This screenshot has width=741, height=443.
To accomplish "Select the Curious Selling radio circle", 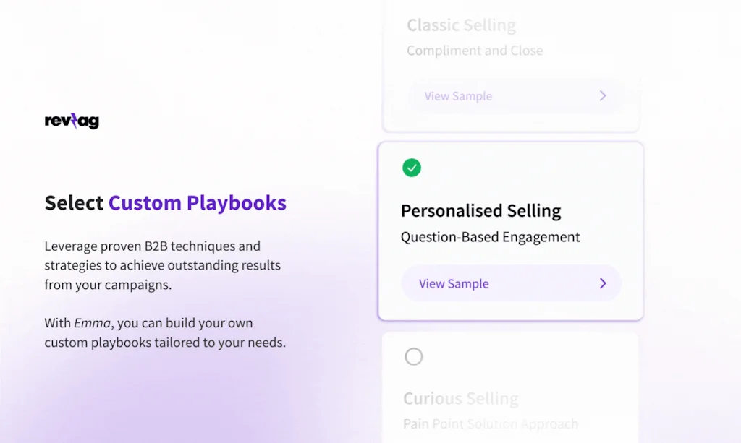I will click(413, 357).
